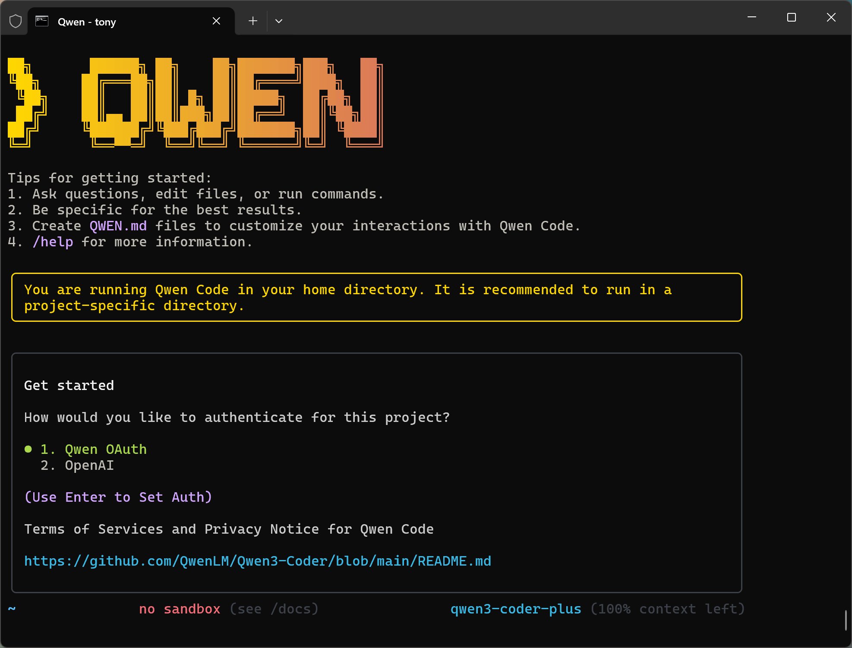Click the qwen3-coder-plus model name
The height and width of the screenshot is (648, 852).
pos(516,609)
